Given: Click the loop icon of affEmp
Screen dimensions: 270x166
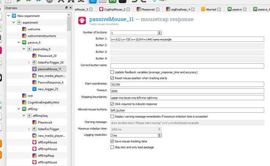Looking at the screenshot, I should click(x=24, y=109).
